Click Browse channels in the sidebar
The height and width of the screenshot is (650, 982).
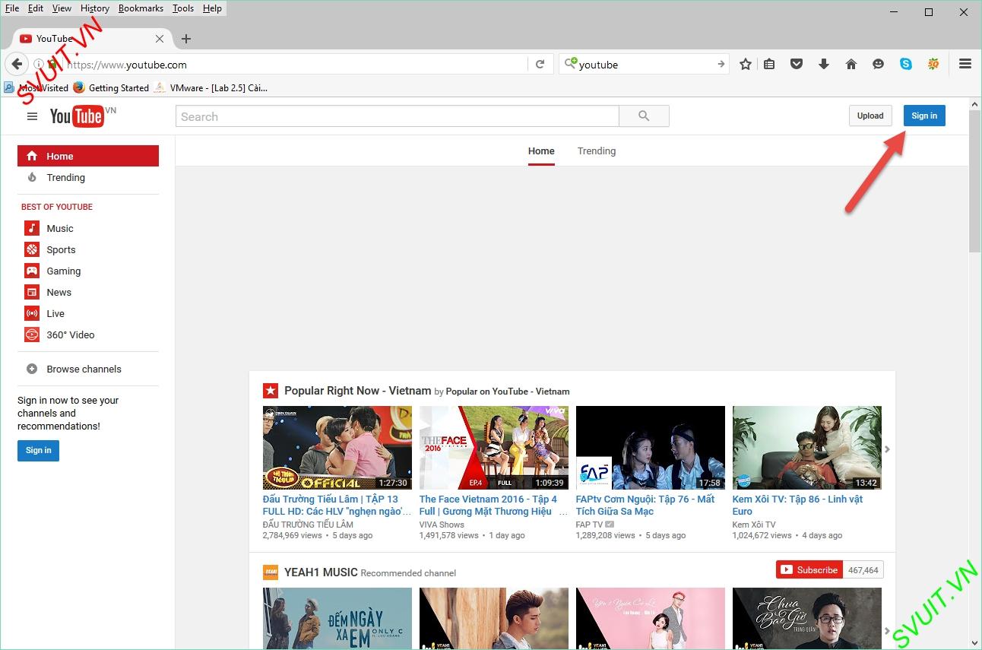pyautogui.click(x=84, y=369)
